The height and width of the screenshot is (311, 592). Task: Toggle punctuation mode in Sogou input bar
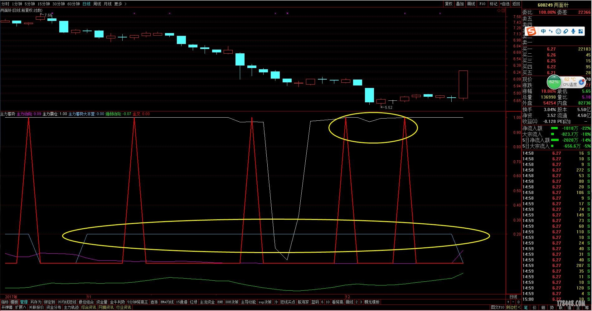pos(551,31)
